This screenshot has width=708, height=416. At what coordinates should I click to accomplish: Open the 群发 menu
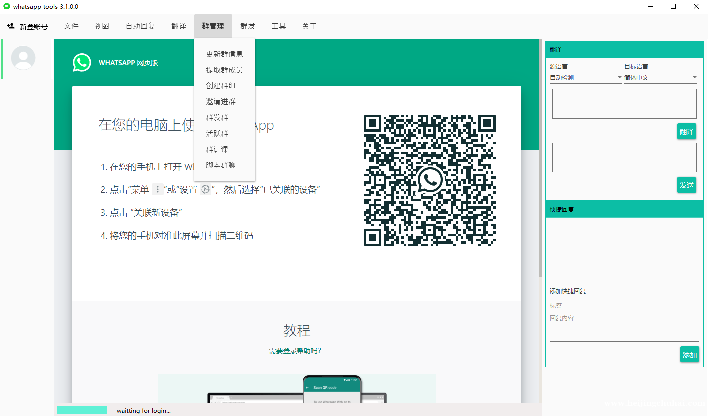point(248,26)
